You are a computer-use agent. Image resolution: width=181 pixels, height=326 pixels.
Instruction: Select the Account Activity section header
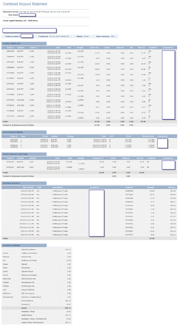click(24, 183)
